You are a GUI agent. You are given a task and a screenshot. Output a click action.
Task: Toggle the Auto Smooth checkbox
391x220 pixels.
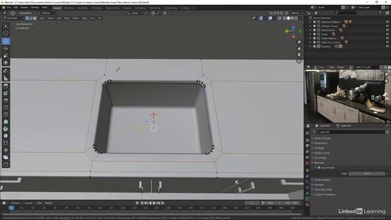[319, 167]
